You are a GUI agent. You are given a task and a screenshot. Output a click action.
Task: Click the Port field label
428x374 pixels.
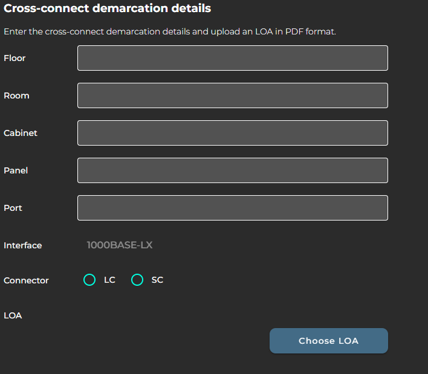[13, 208]
